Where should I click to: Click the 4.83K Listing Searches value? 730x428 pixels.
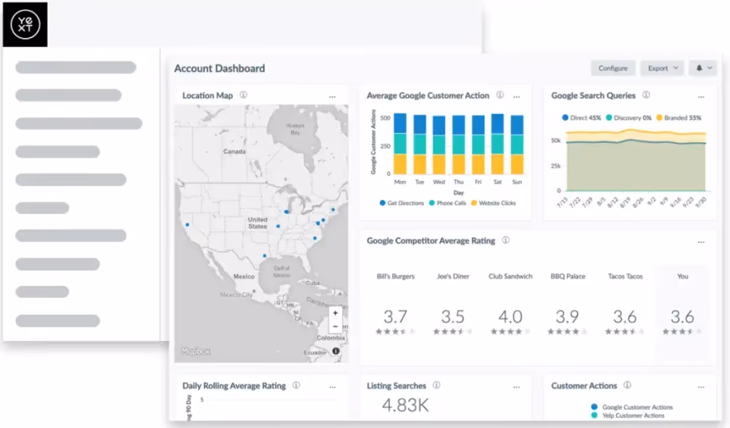click(405, 405)
